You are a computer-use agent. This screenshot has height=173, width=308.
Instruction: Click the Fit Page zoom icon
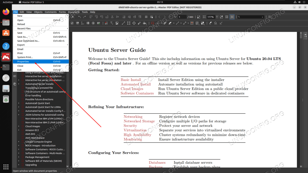tap(204, 17)
